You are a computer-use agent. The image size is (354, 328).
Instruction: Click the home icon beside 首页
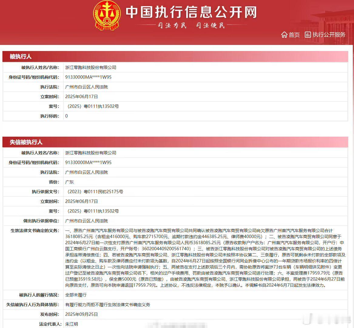[x=284, y=35]
